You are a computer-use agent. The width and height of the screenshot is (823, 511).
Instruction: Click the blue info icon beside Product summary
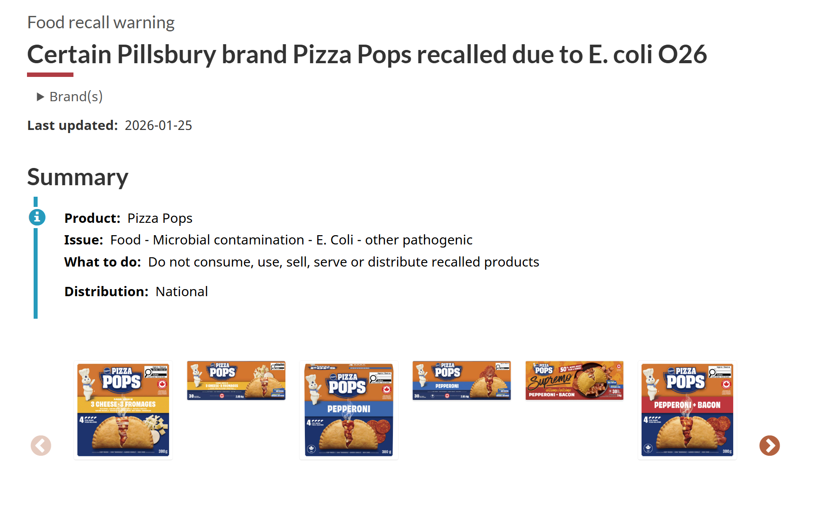[x=37, y=217]
